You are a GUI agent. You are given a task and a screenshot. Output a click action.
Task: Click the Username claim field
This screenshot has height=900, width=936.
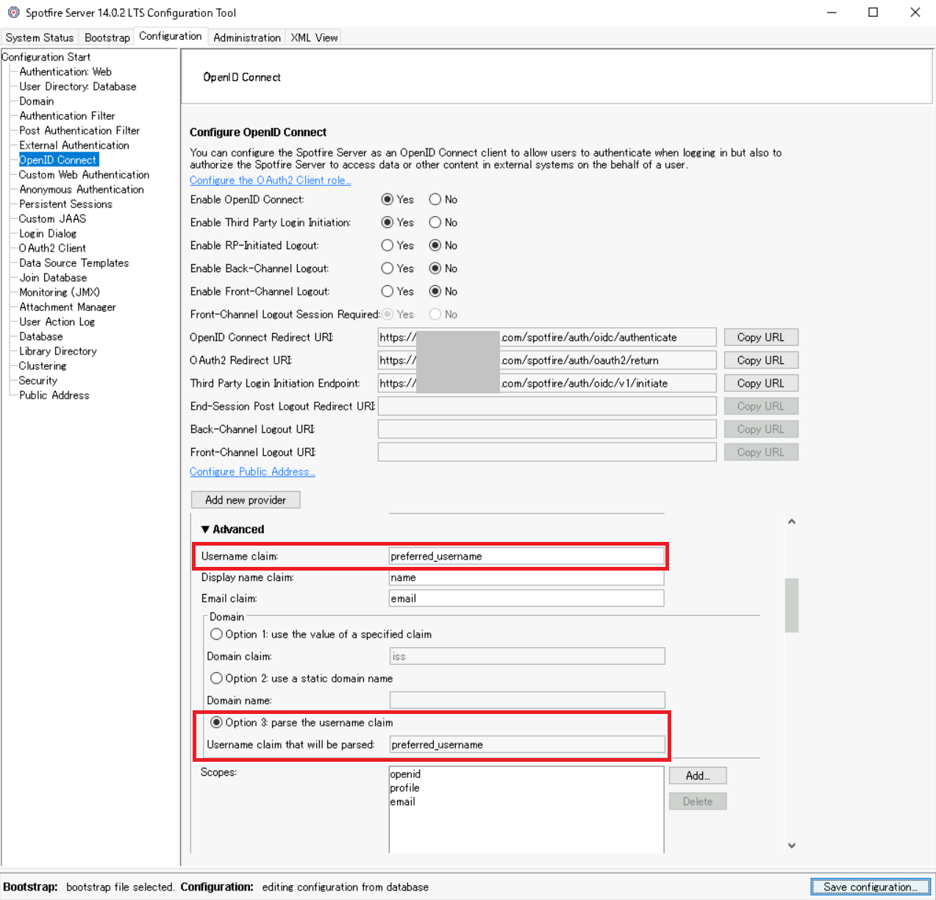[526, 556]
